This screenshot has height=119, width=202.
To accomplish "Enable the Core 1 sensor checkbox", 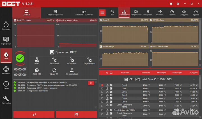I will (x=102, y=88).
